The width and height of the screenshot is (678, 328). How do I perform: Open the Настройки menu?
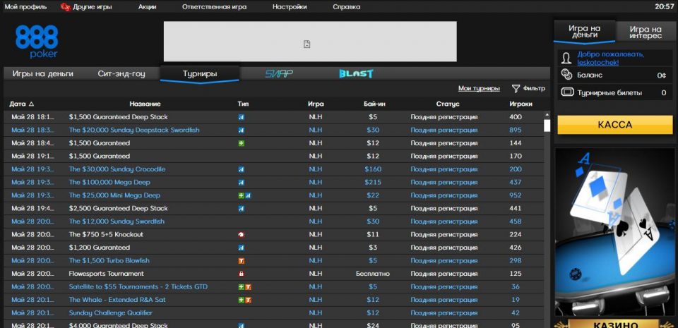[290, 6]
